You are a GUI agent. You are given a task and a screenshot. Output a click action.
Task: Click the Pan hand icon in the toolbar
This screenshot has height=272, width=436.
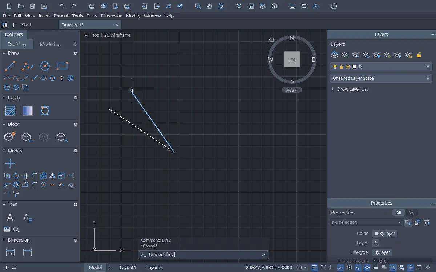click(210, 6)
